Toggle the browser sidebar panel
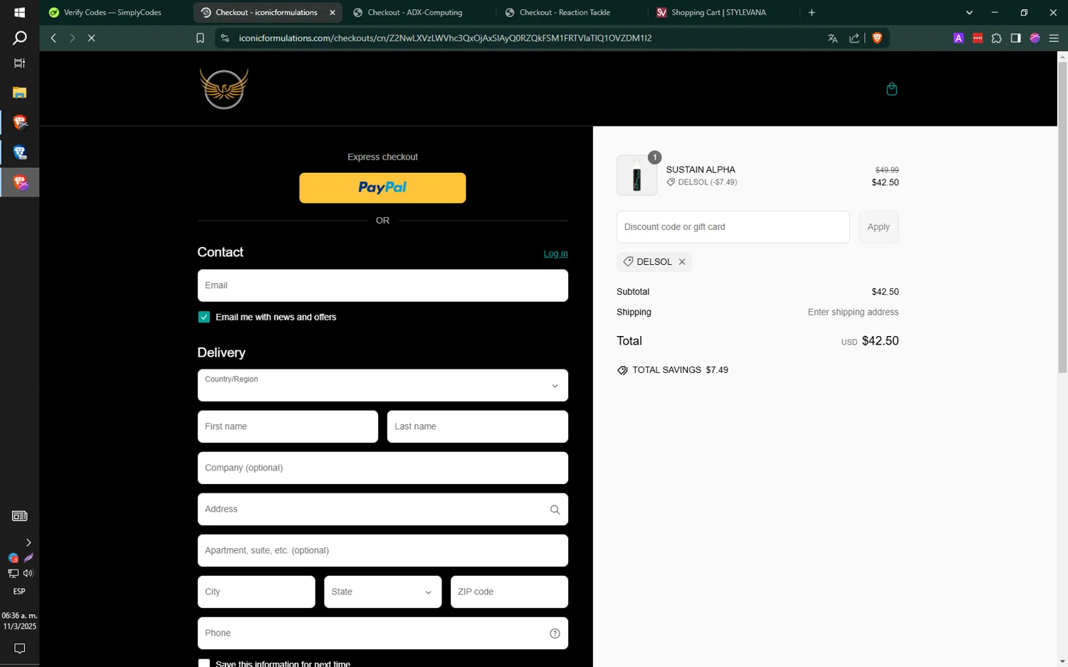Image resolution: width=1068 pixels, height=667 pixels. click(1016, 38)
